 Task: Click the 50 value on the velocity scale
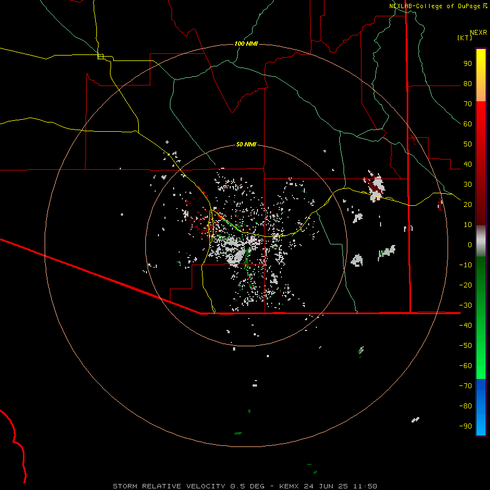click(x=468, y=144)
